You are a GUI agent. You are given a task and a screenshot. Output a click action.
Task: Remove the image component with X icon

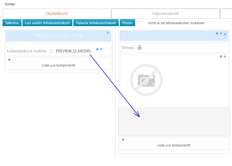225,57
